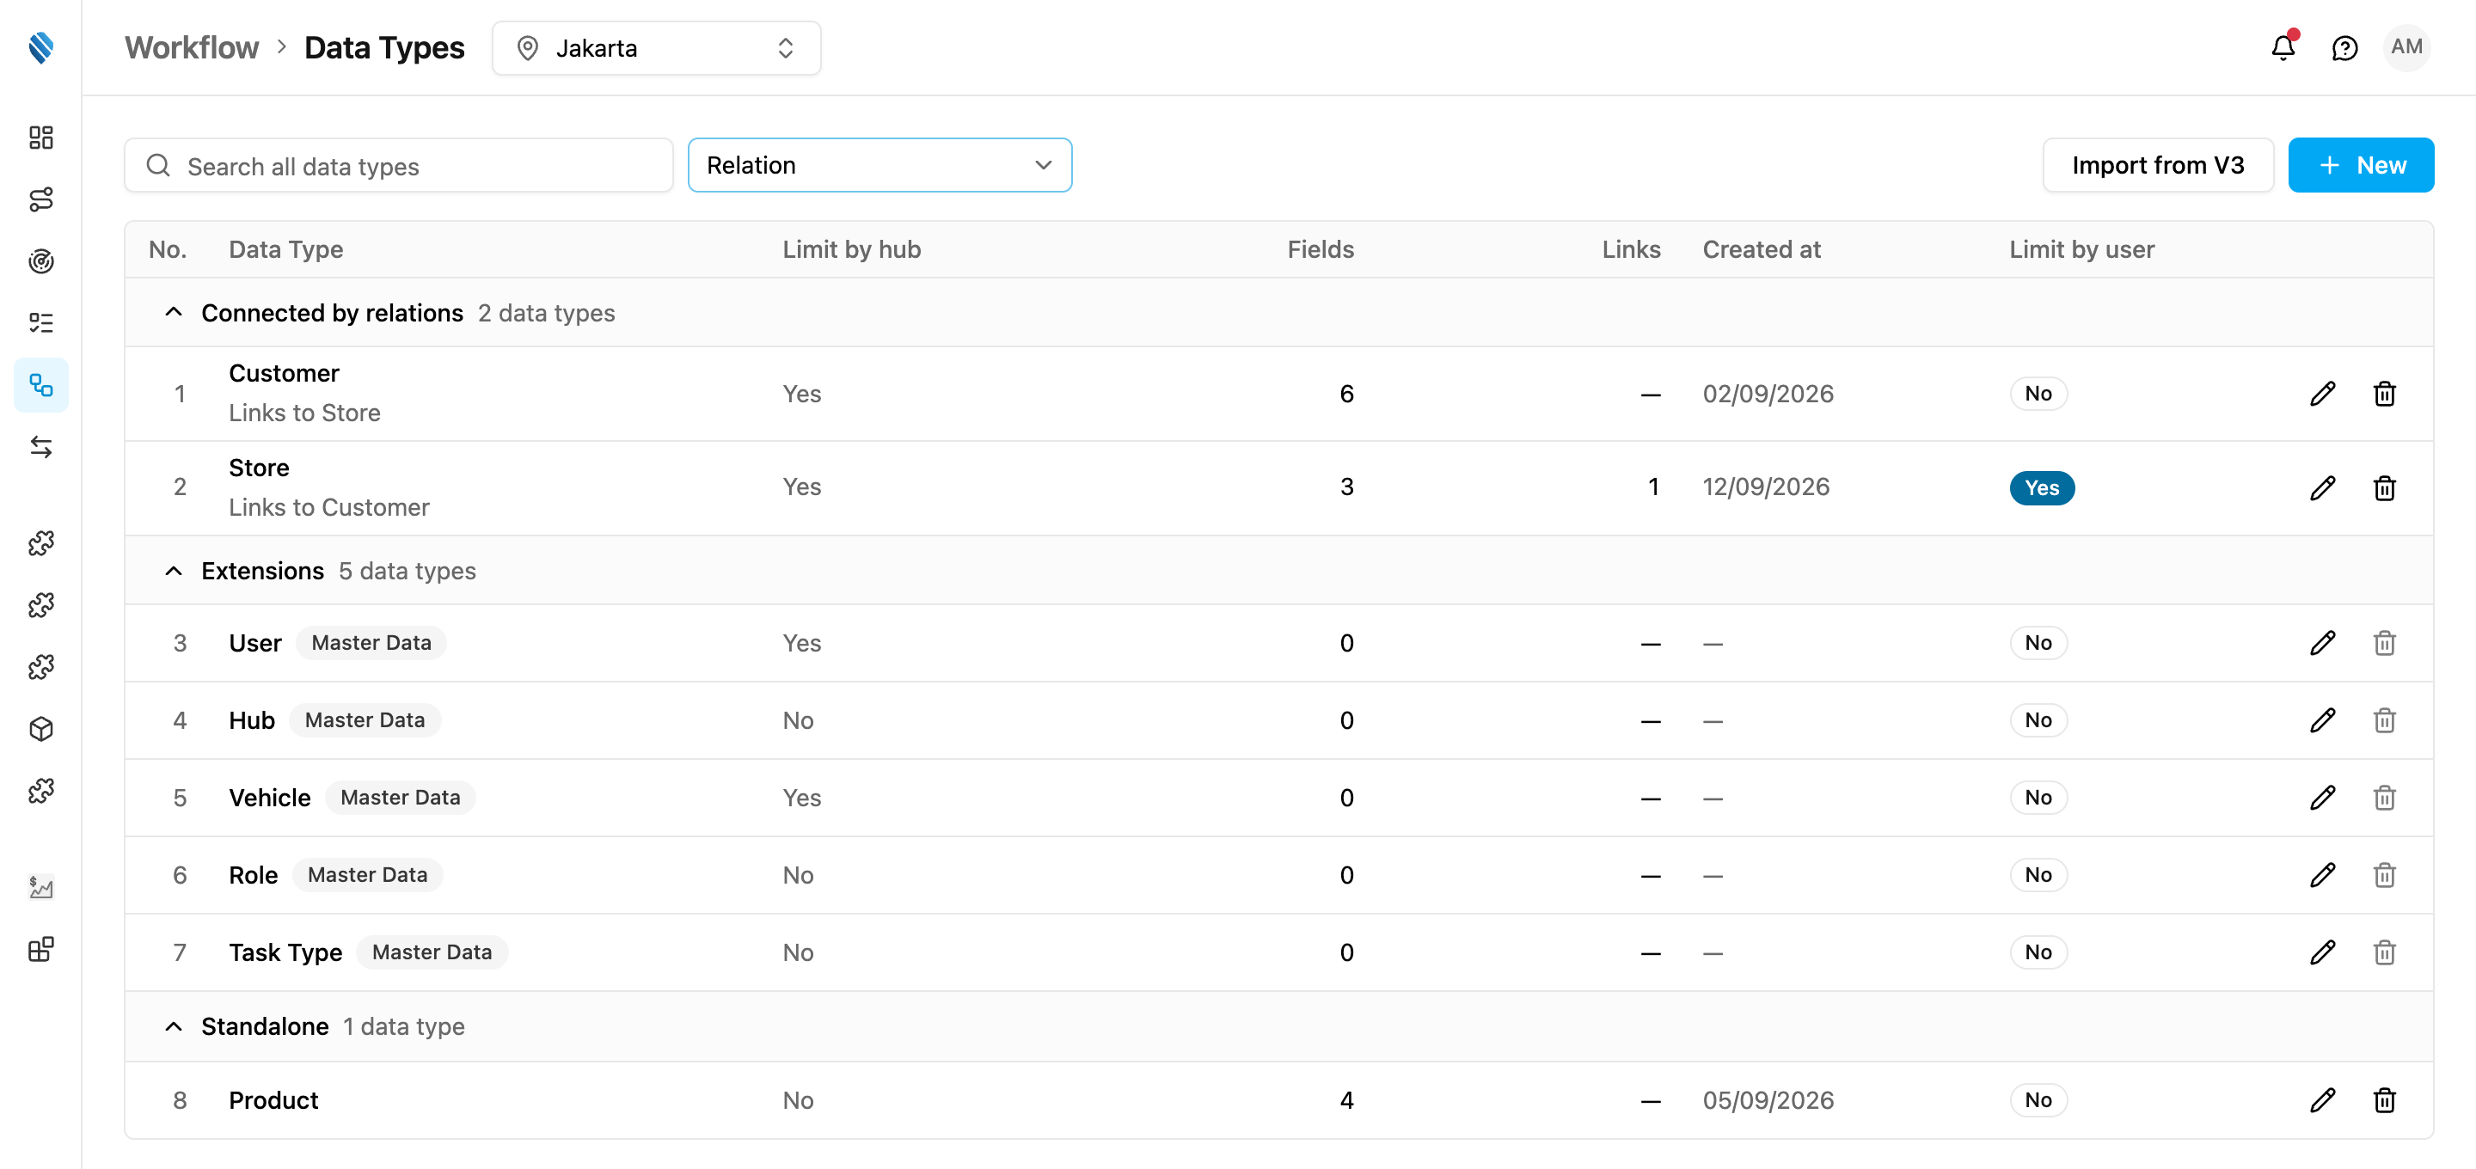Screen dimensions: 2476x1169
Task: Click the Limit by user column header
Action: (x=2081, y=249)
